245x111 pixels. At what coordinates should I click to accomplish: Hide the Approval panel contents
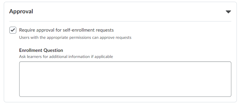[x=228, y=12]
